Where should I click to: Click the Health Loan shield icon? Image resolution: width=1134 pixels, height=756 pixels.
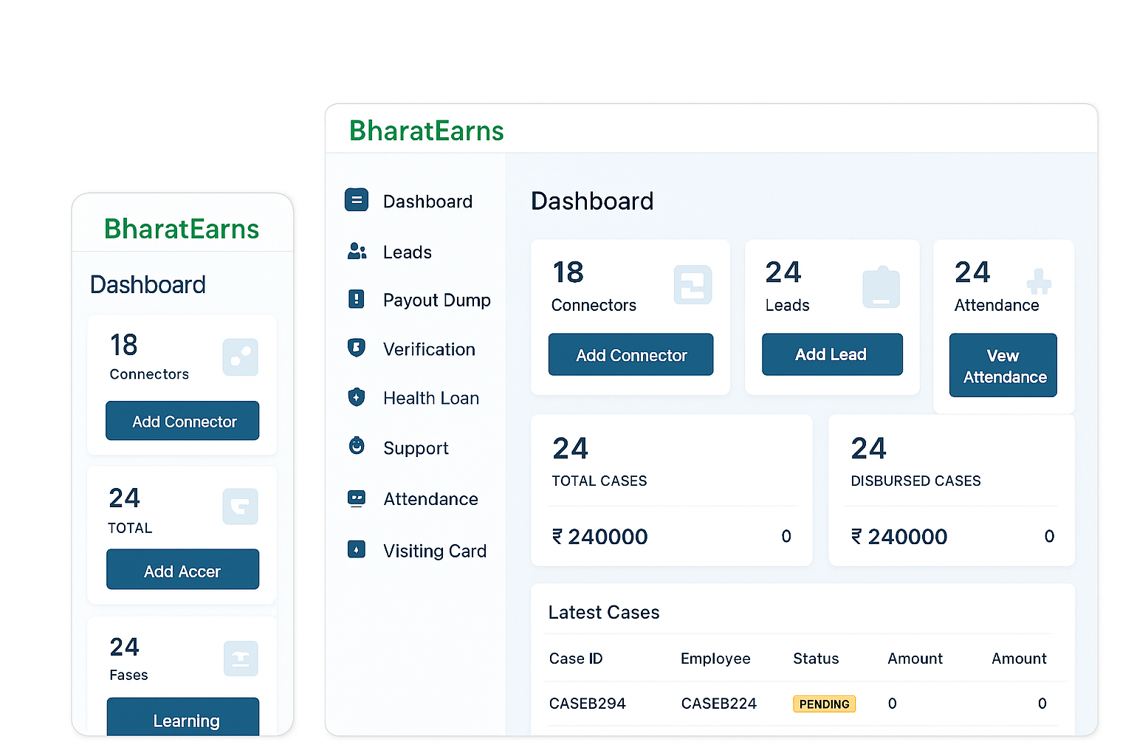[357, 397]
